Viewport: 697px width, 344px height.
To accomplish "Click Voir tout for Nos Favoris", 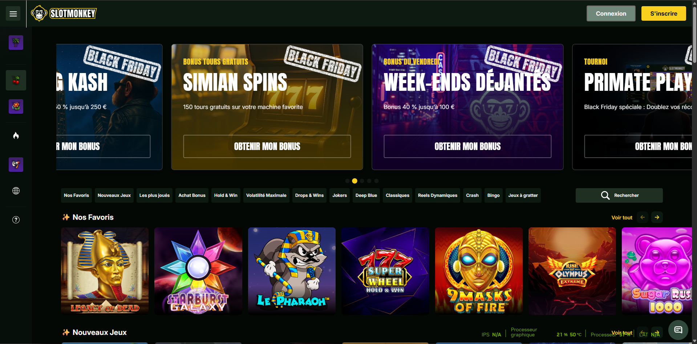I will coord(622,218).
